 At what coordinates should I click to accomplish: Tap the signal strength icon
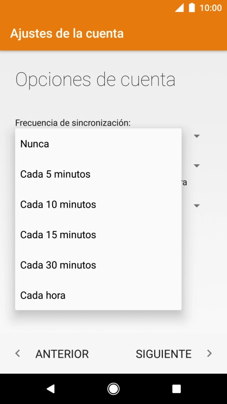179,8
